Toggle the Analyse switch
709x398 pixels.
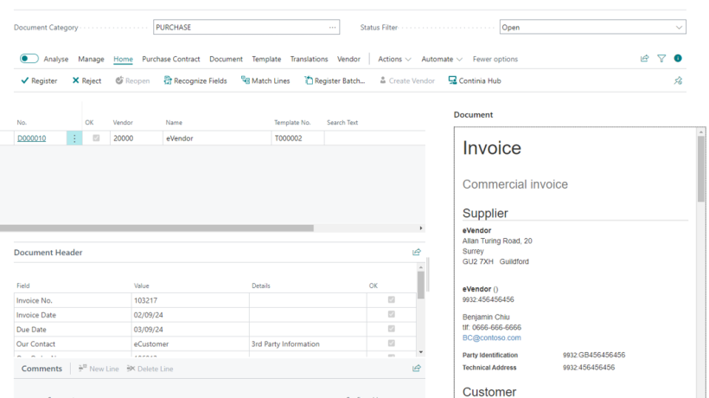coord(29,59)
